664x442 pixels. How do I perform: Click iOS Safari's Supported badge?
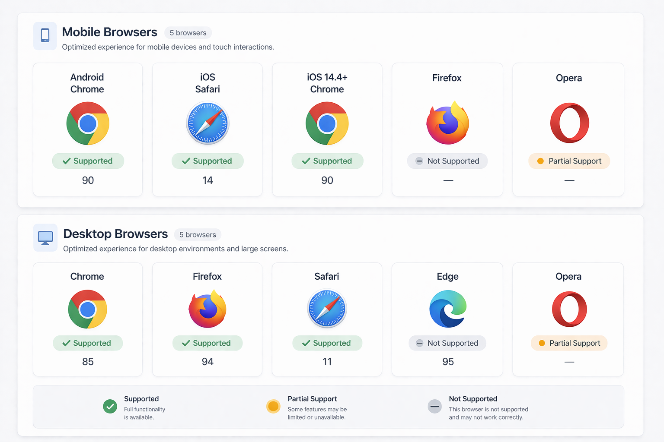tap(207, 161)
